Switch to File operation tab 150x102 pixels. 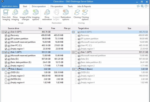pos(57,6)
